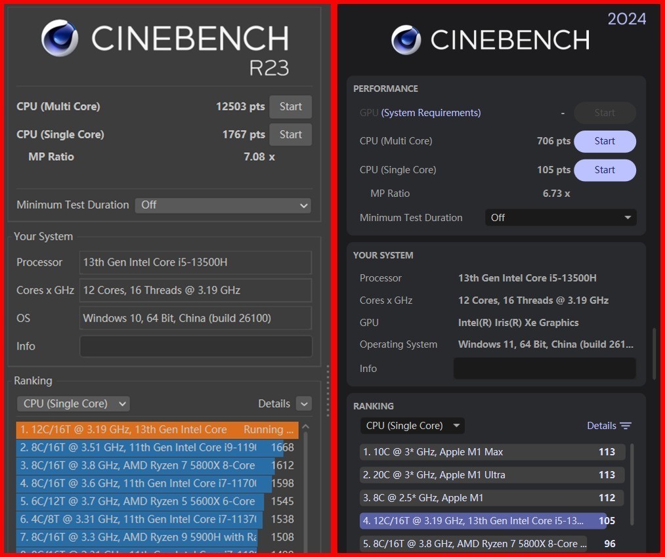Open R23 Minimum Test Duration dropdown
This screenshot has width=665, height=557.
tap(223, 205)
